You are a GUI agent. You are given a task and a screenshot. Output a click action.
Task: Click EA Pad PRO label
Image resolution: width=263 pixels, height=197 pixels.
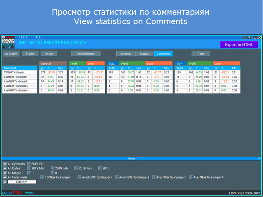coord(12,193)
